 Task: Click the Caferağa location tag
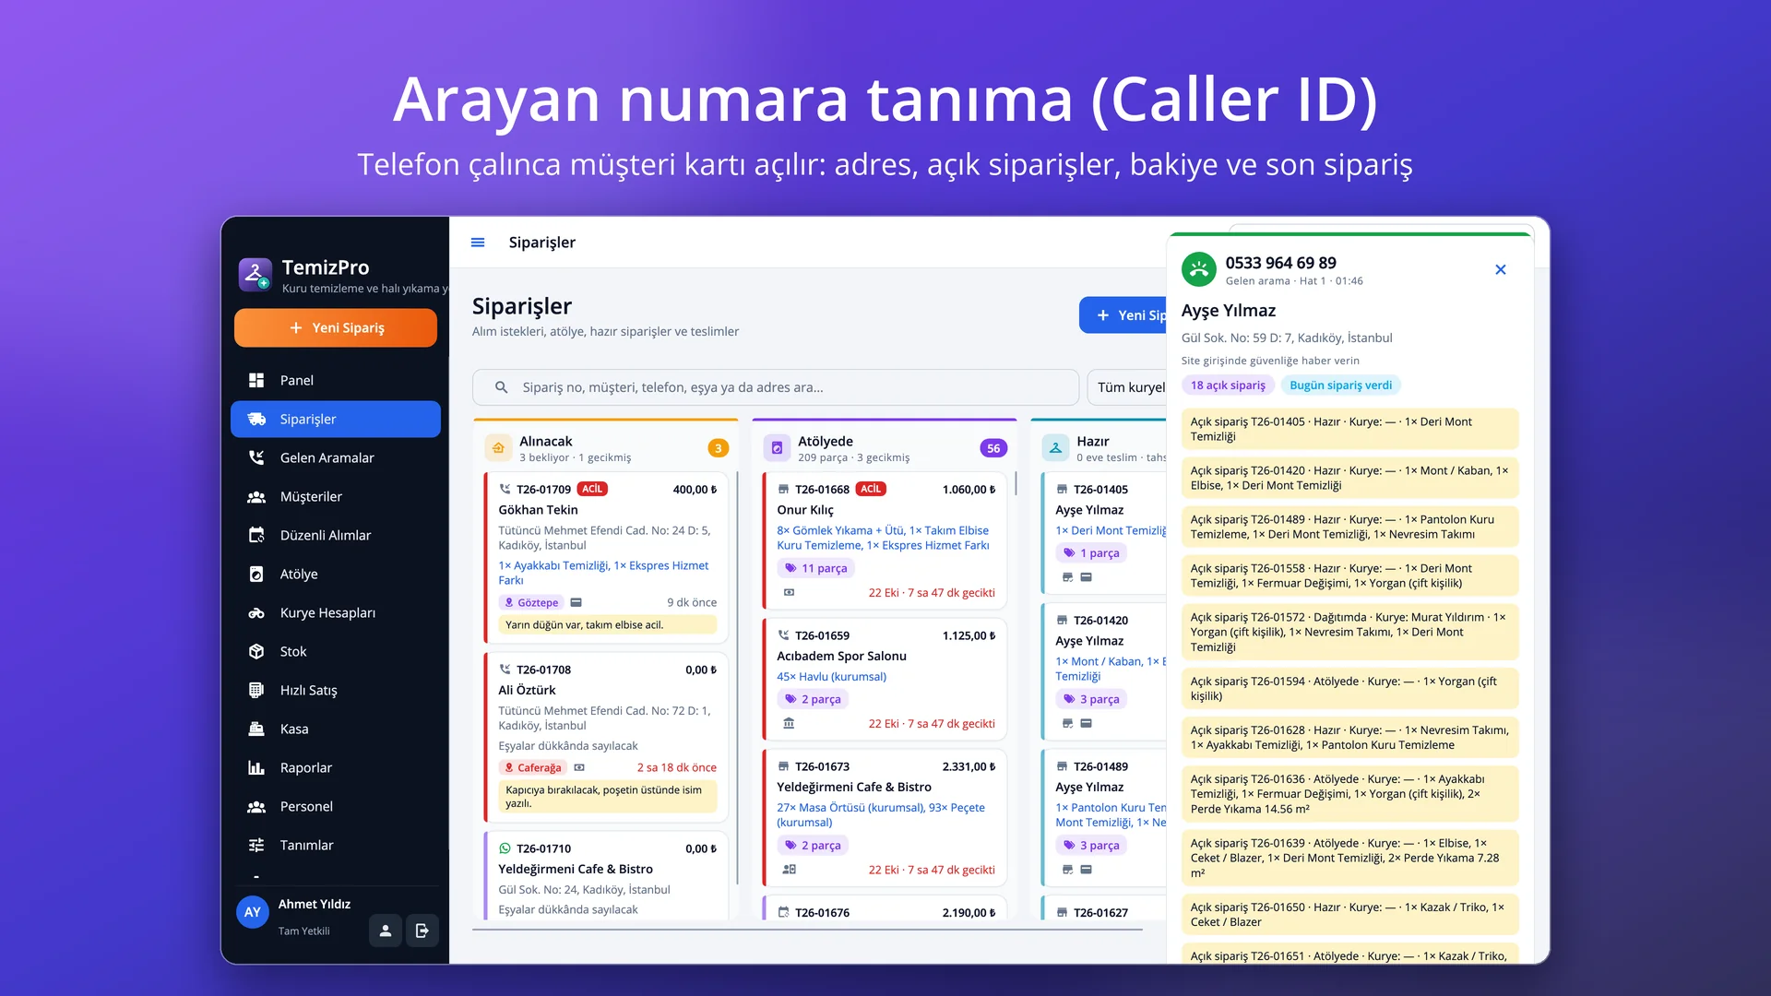point(532,767)
